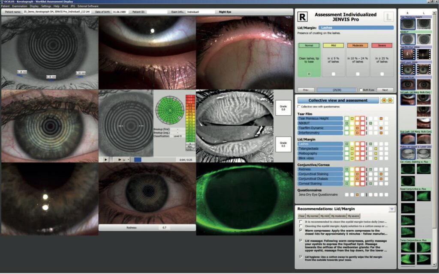The width and height of the screenshot is (439, 274).
Task: Open Interferometry assessment row
Action: click(x=320, y=133)
